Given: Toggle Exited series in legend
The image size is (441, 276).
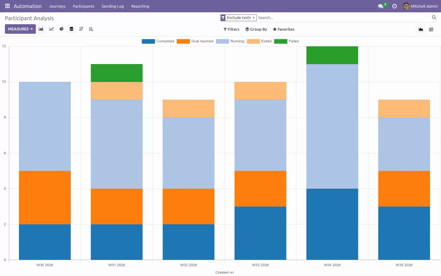Looking at the screenshot, I should 259,41.
